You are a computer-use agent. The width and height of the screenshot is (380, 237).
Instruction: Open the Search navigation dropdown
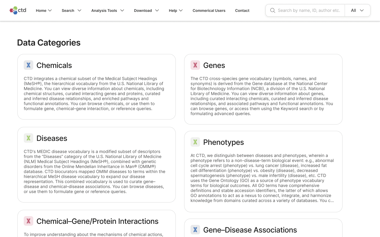click(x=72, y=11)
